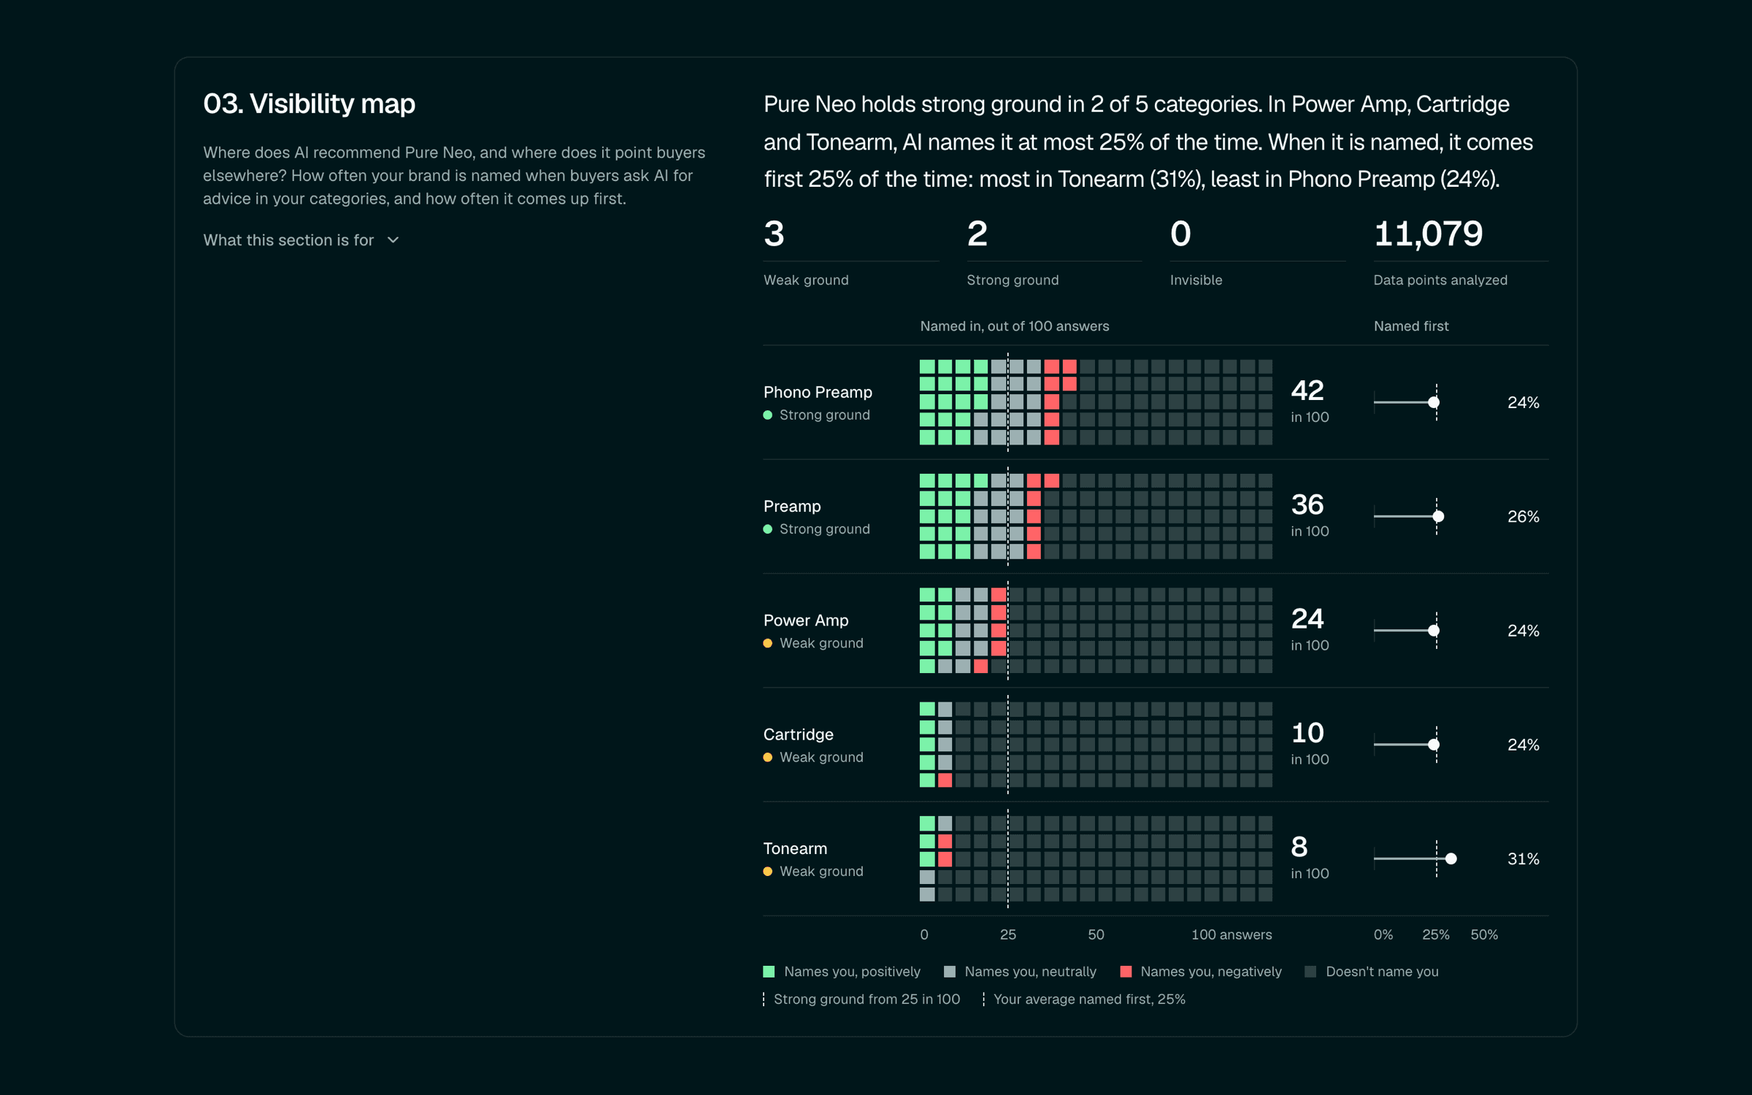
Task: Click the green status dot under Preamp
Action: (768, 529)
